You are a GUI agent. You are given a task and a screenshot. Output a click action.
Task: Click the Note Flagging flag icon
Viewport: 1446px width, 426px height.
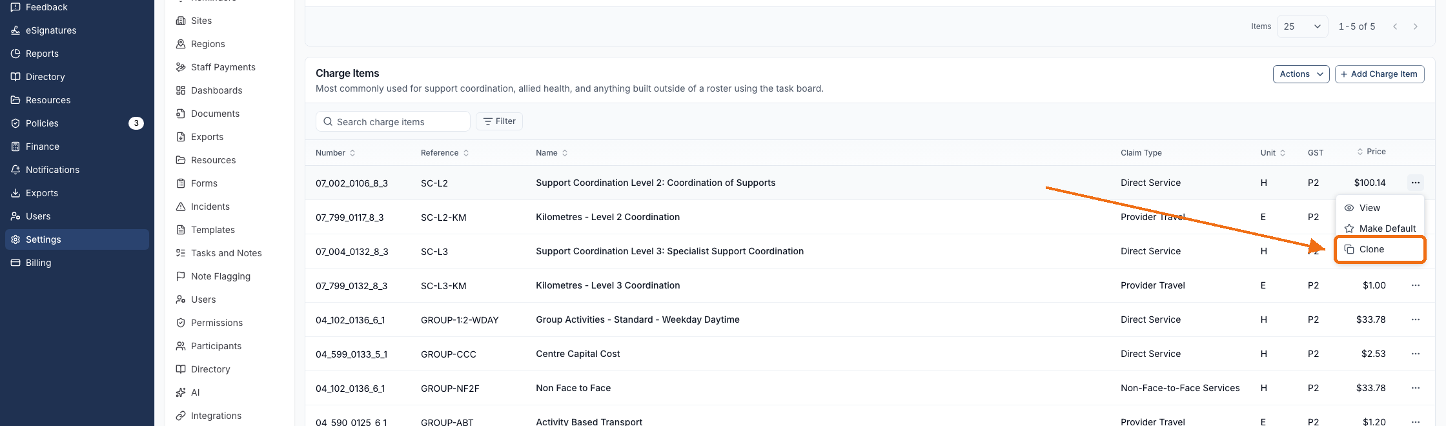[x=181, y=276]
